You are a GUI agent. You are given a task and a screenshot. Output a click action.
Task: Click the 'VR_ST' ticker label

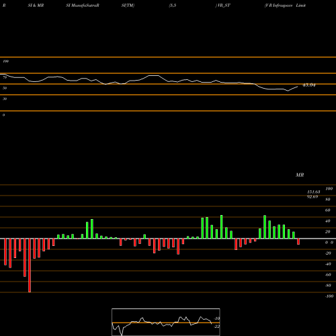coord(223,5)
